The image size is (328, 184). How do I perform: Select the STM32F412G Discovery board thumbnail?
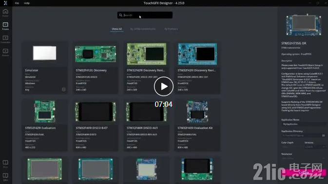point(96,54)
